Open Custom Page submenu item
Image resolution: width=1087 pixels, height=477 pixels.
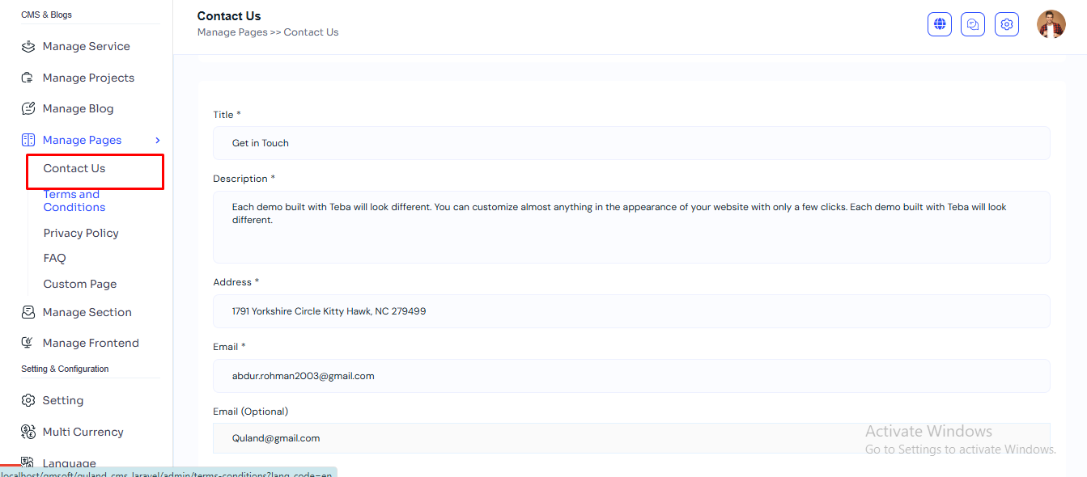80,284
